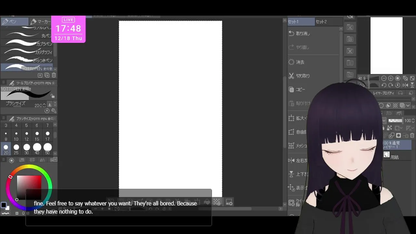Flip canvas horizontally in navigator
416x234 pixels.
pos(405,85)
